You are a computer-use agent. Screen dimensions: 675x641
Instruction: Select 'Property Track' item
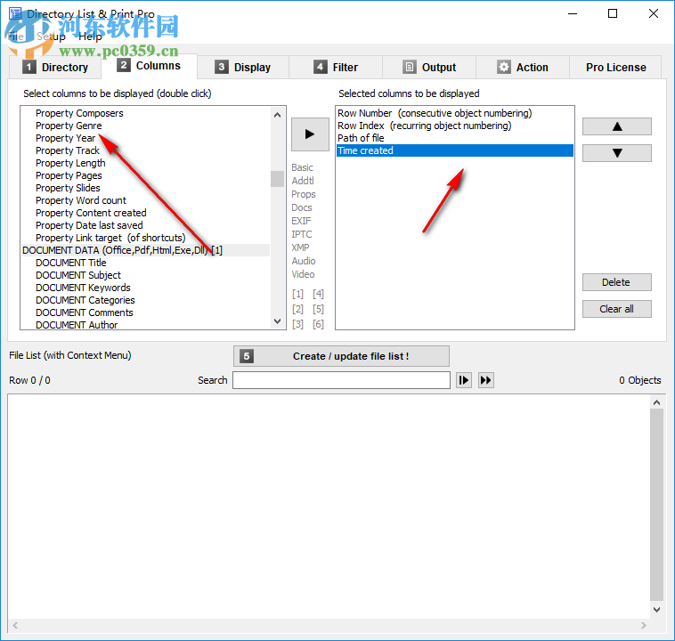(x=67, y=150)
